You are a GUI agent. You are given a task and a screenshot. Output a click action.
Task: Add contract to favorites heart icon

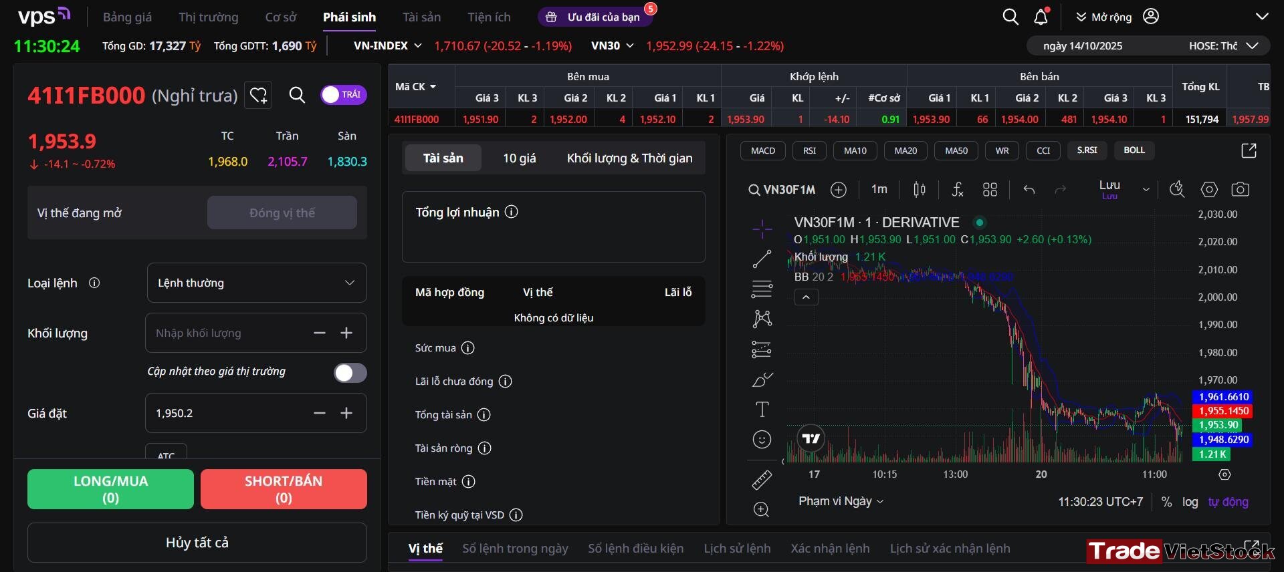click(x=258, y=96)
